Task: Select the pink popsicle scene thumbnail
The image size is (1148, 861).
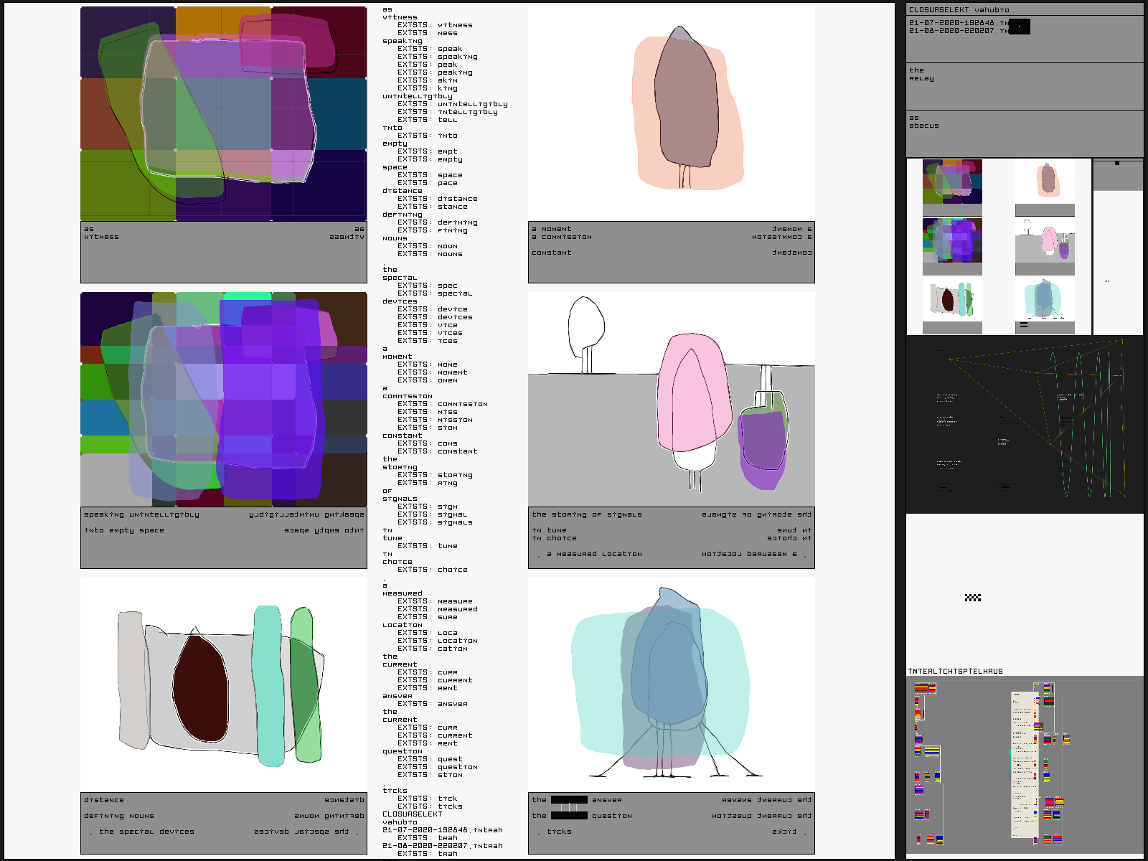Action: (1045, 240)
